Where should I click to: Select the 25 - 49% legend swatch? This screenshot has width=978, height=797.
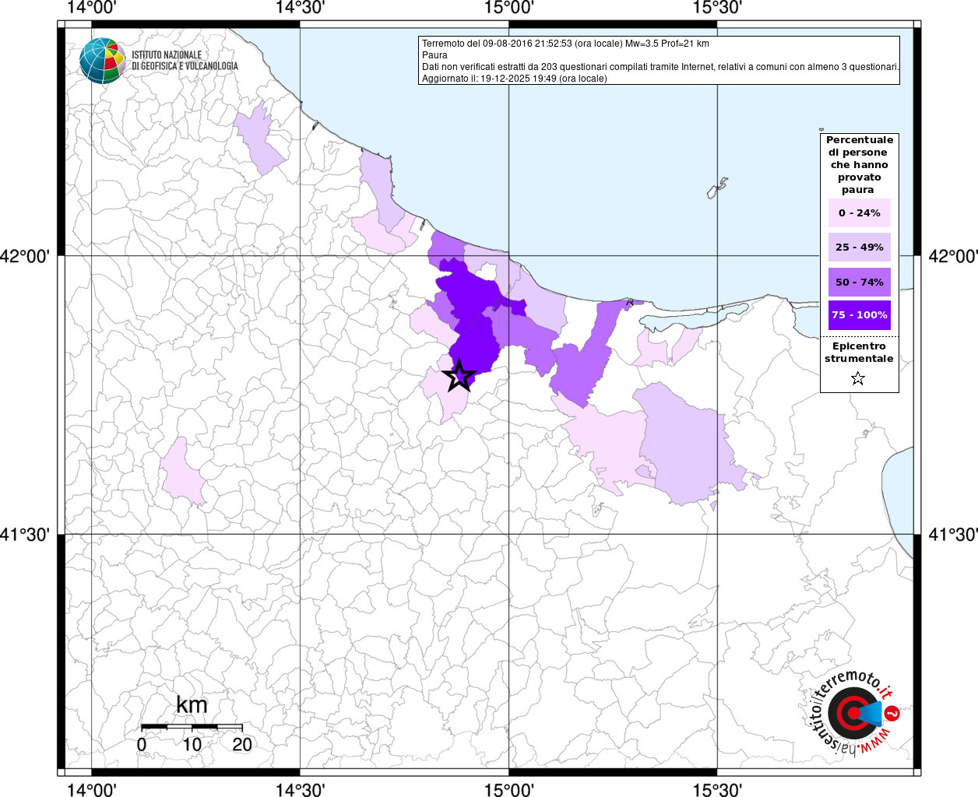(859, 248)
